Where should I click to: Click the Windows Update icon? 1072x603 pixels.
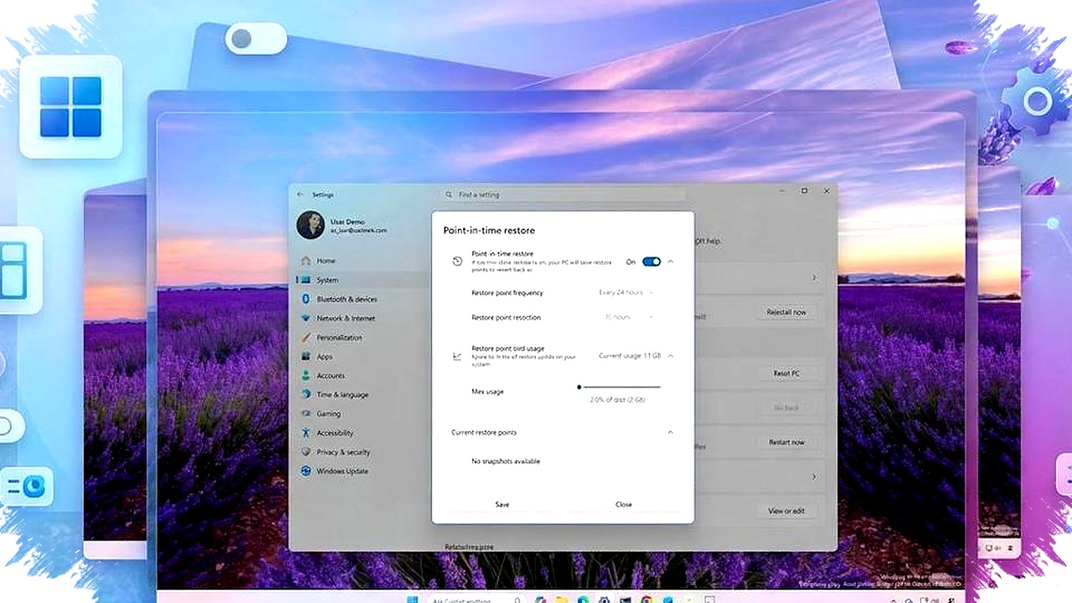point(306,472)
